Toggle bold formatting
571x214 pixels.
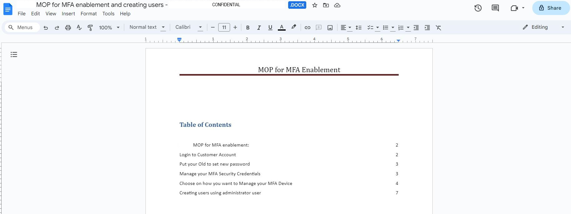(248, 27)
